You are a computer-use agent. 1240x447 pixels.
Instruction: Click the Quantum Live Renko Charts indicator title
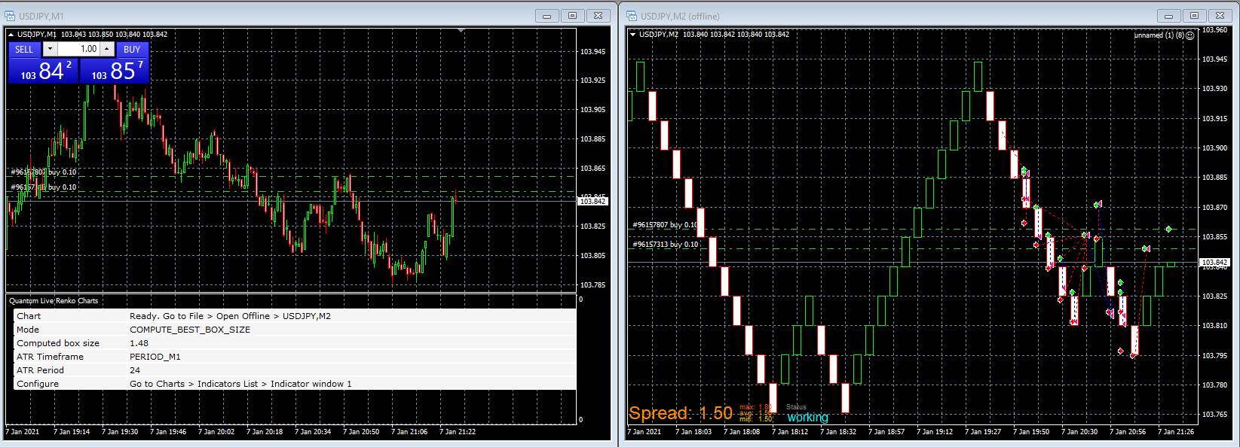pyautogui.click(x=54, y=301)
